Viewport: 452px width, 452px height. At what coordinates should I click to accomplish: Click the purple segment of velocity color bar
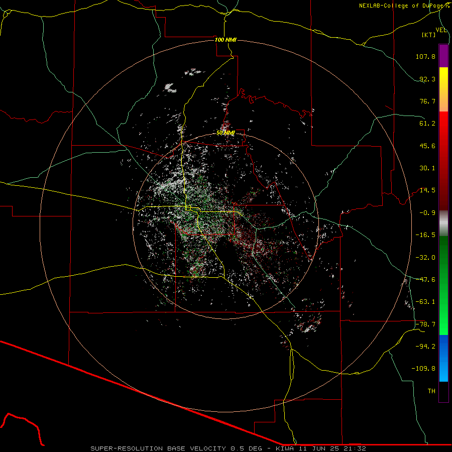[443, 56]
